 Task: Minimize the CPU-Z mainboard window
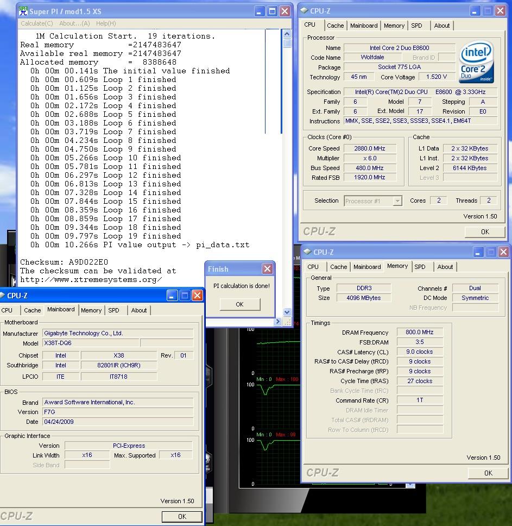point(172,296)
